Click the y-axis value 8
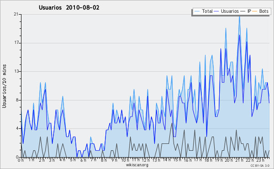Screen dimensions: 274x169 click(17, 100)
